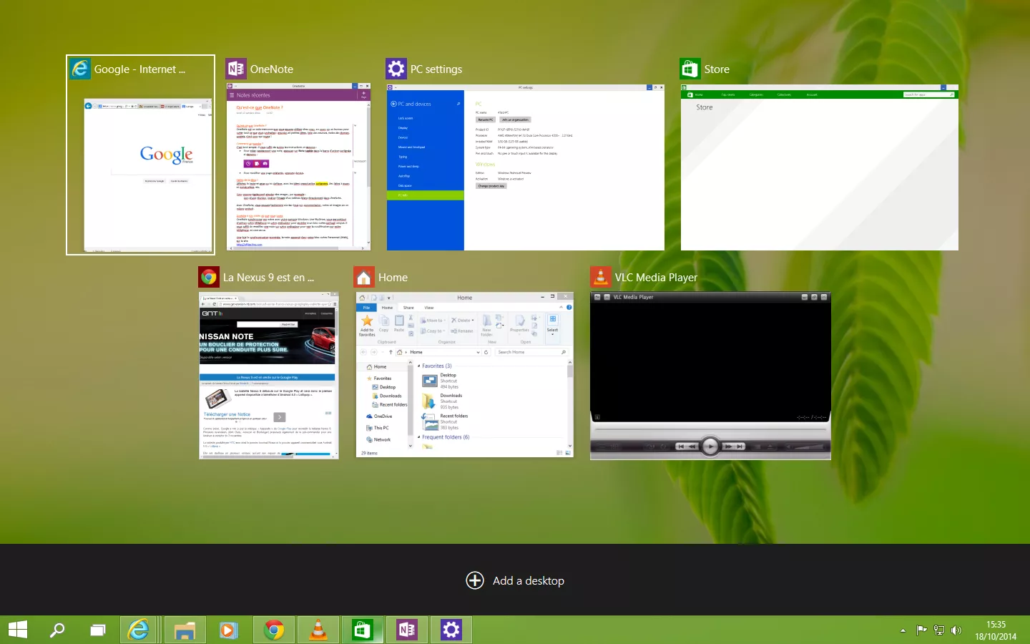This screenshot has height=644, width=1030.
Task: Launch the orange media player taskbar icon
Action: pos(228,630)
